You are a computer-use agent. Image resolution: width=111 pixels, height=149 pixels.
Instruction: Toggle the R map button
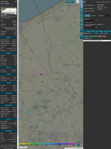[81, 35]
